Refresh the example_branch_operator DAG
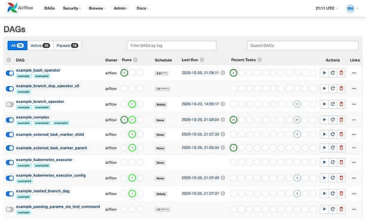Image resolution: width=366 pixels, height=220 pixels. pyautogui.click(x=333, y=104)
